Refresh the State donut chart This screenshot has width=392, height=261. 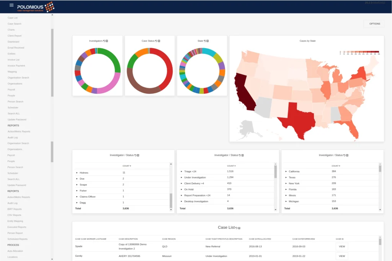click(x=205, y=41)
